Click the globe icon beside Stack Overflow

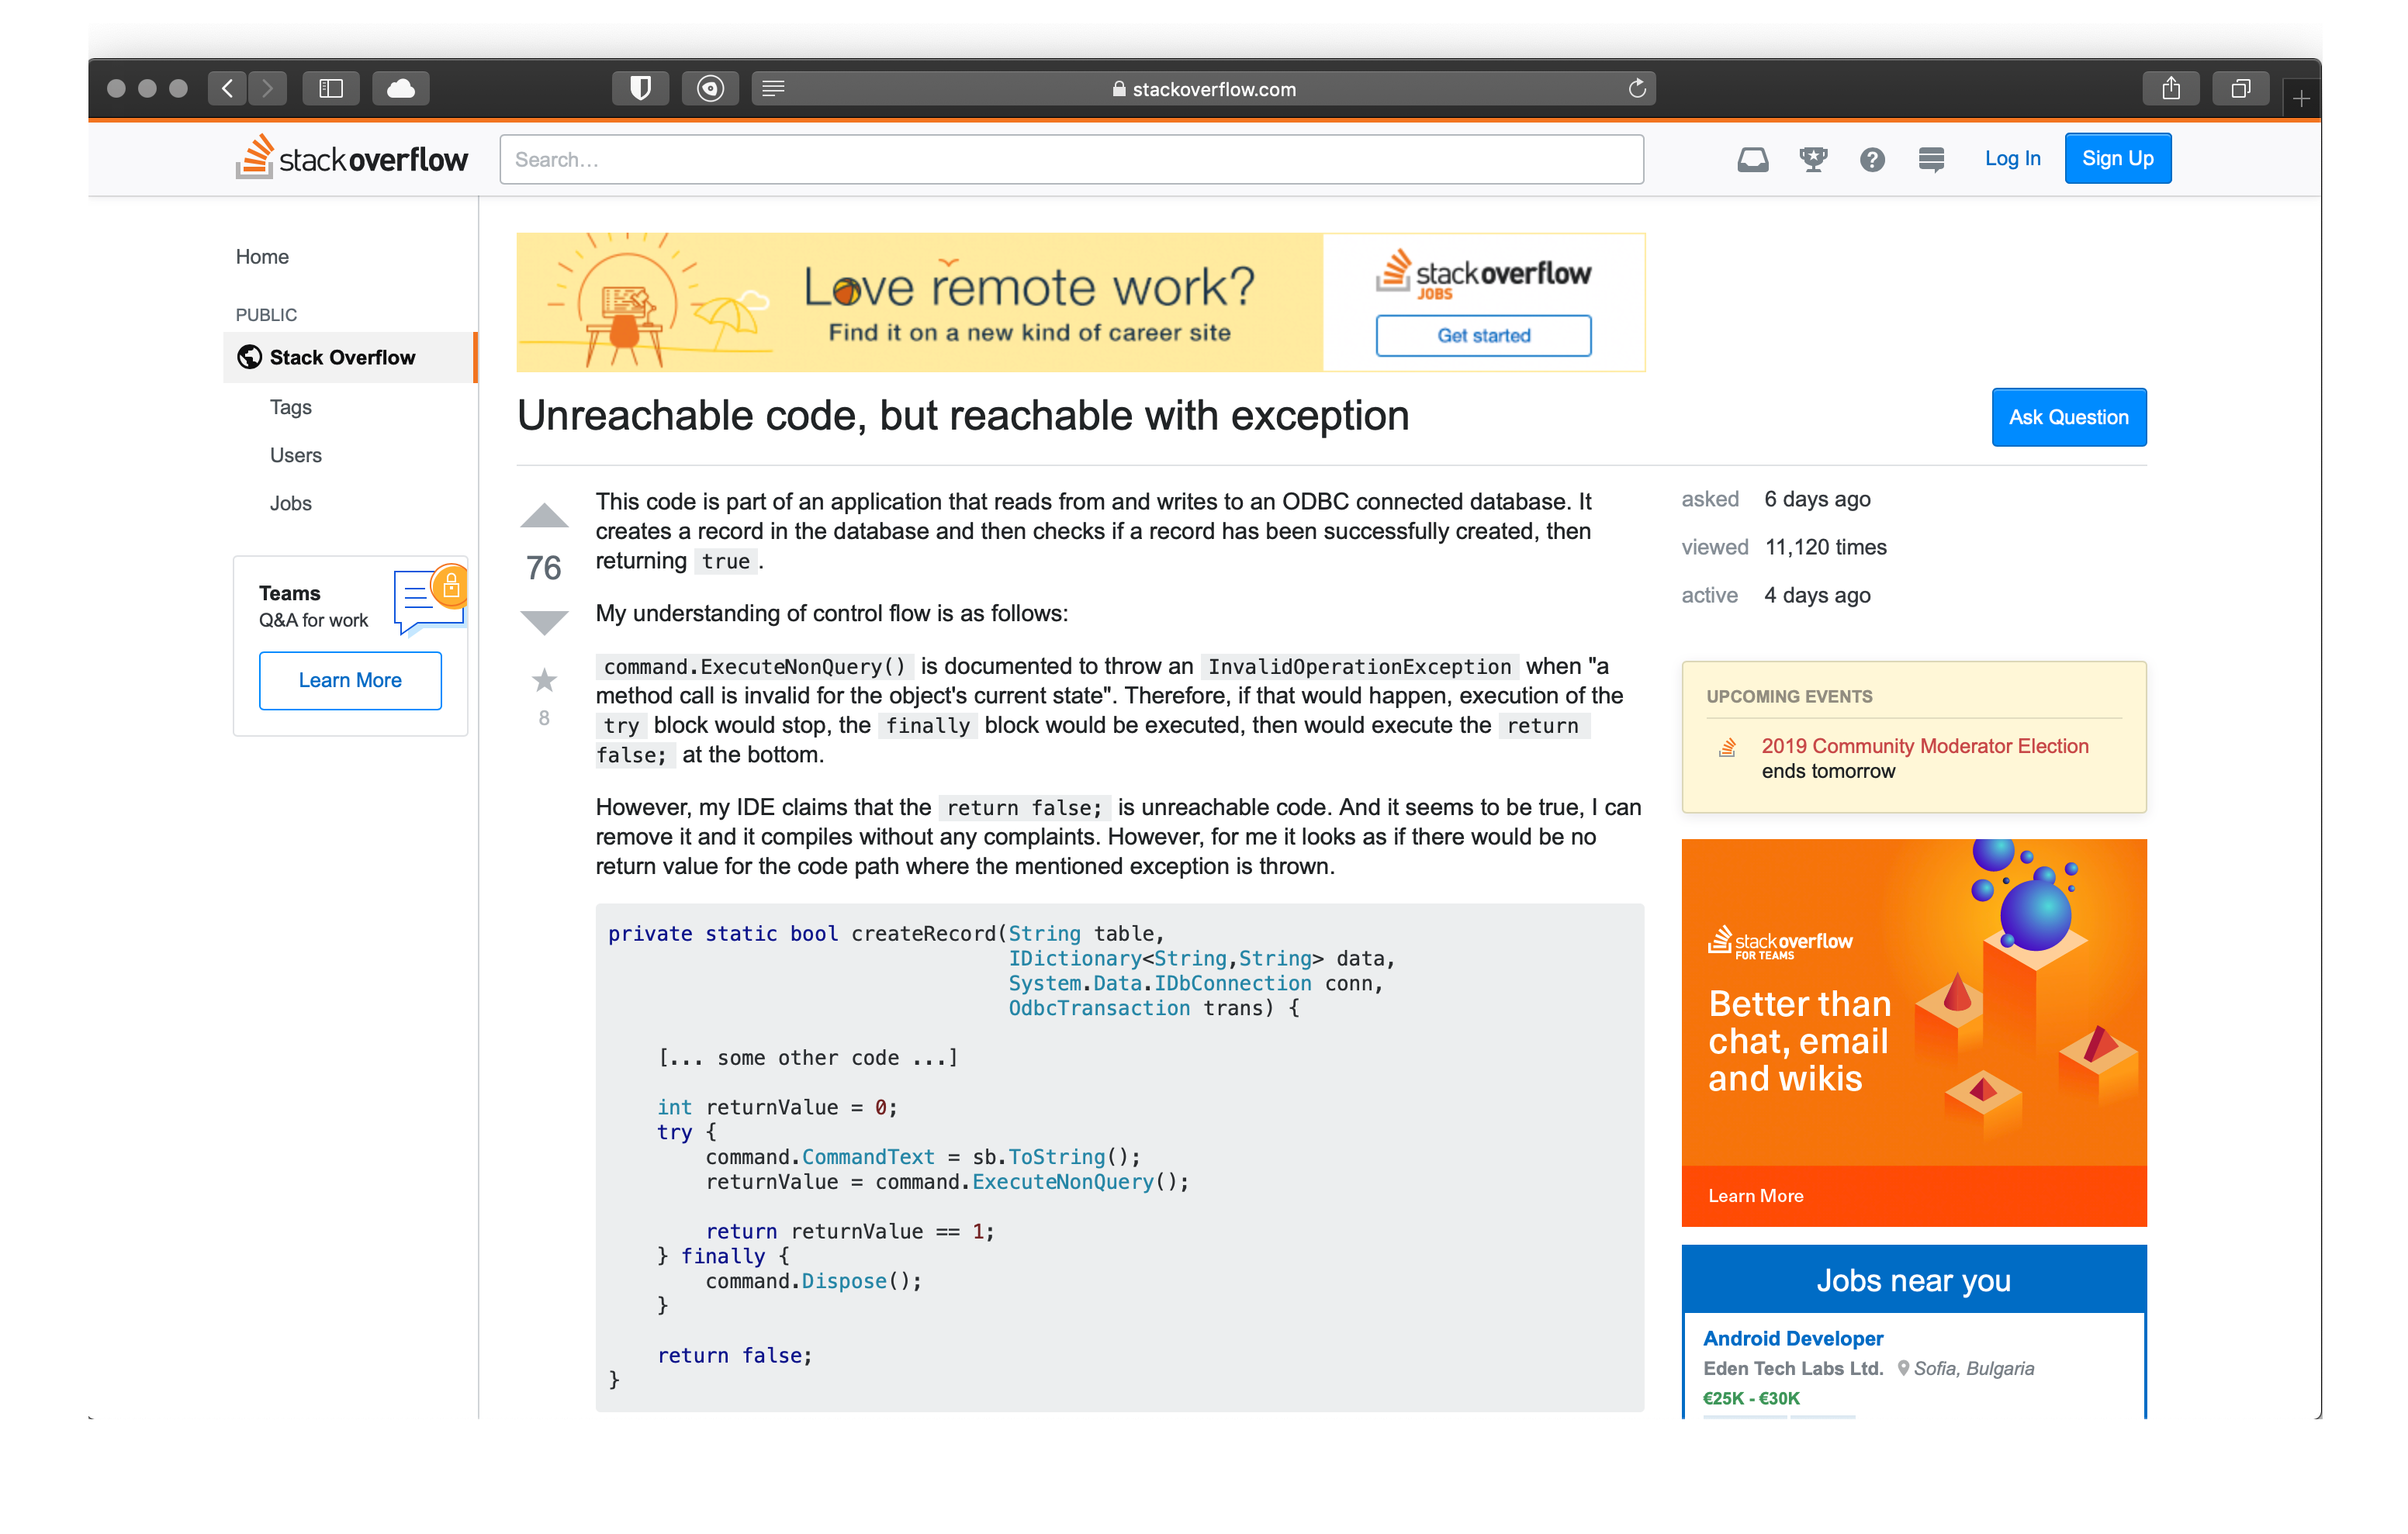point(249,357)
